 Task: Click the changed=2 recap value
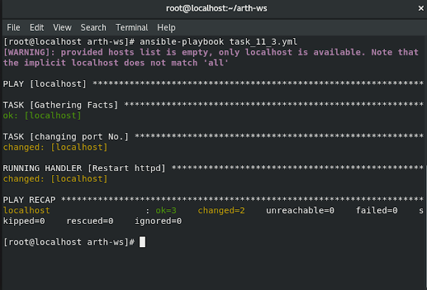pos(222,210)
